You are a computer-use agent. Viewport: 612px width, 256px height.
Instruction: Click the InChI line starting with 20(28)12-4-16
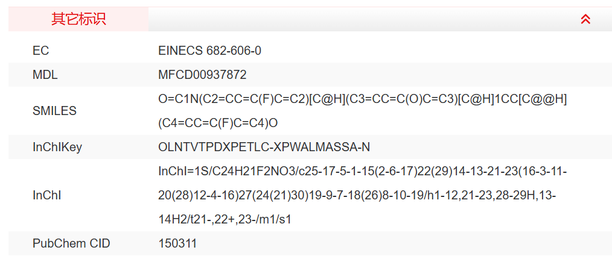click(x=357, y=196)
